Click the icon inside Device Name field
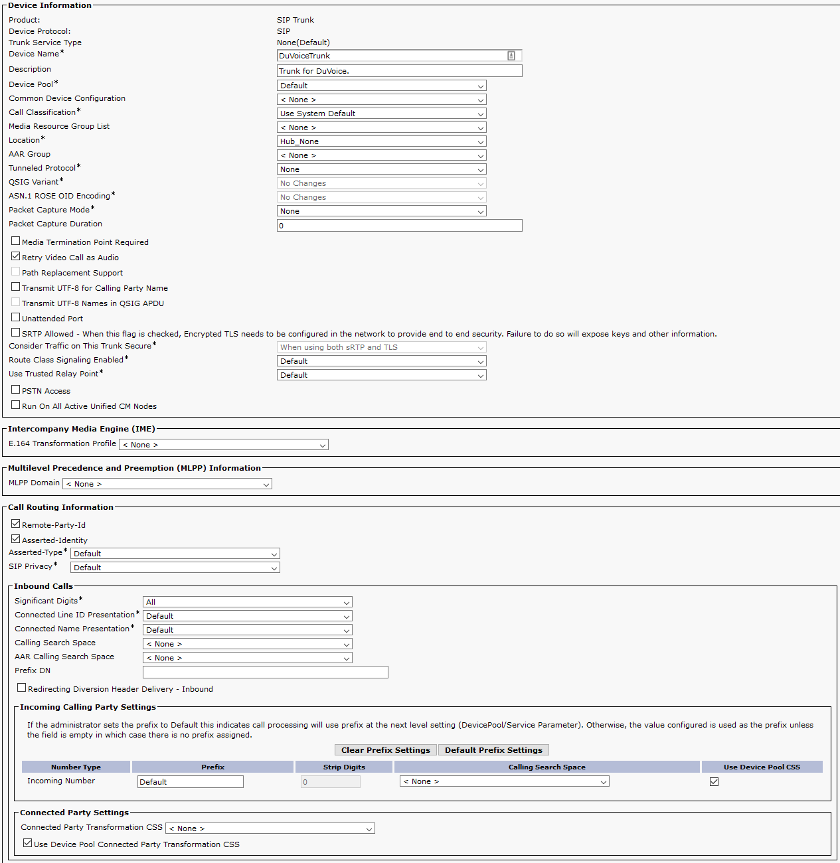 pyautogui.click(x=511, y=56)
